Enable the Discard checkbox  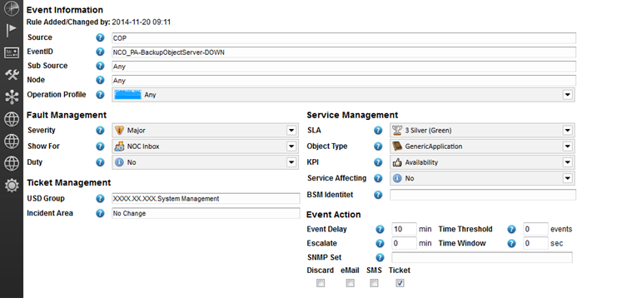321,283
